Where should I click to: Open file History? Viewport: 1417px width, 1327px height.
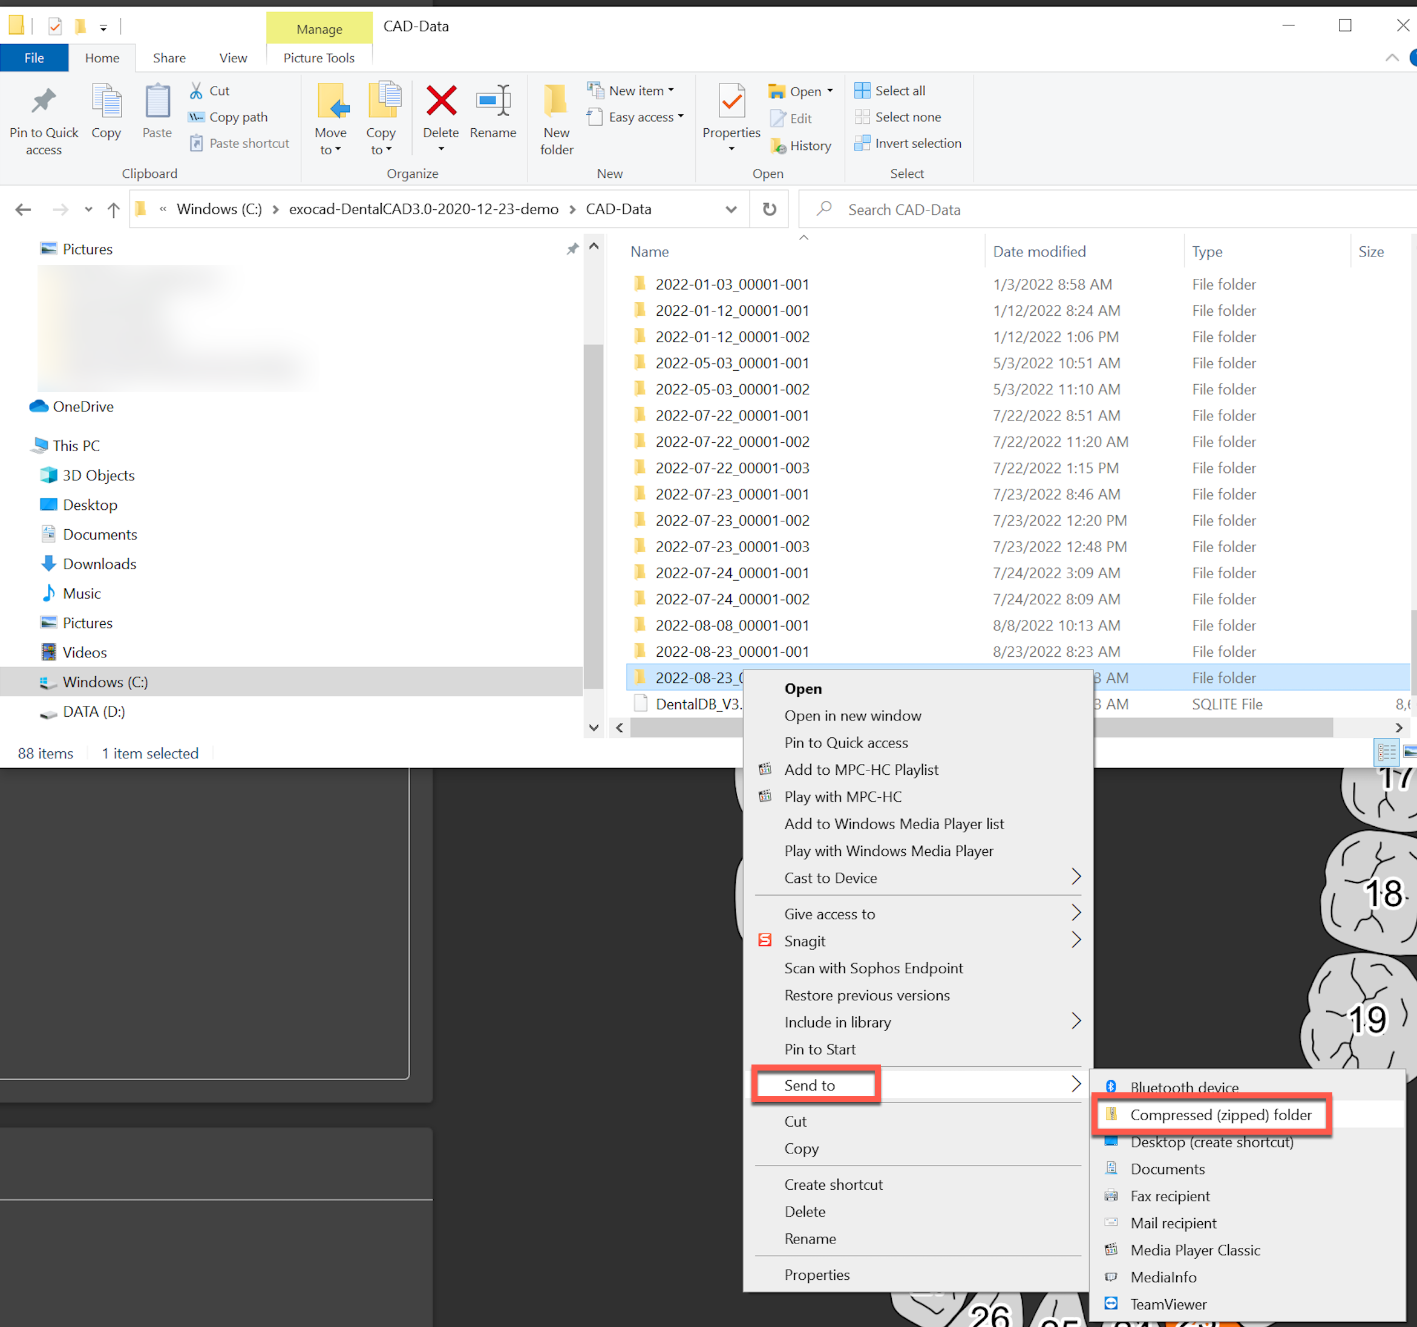801,145
